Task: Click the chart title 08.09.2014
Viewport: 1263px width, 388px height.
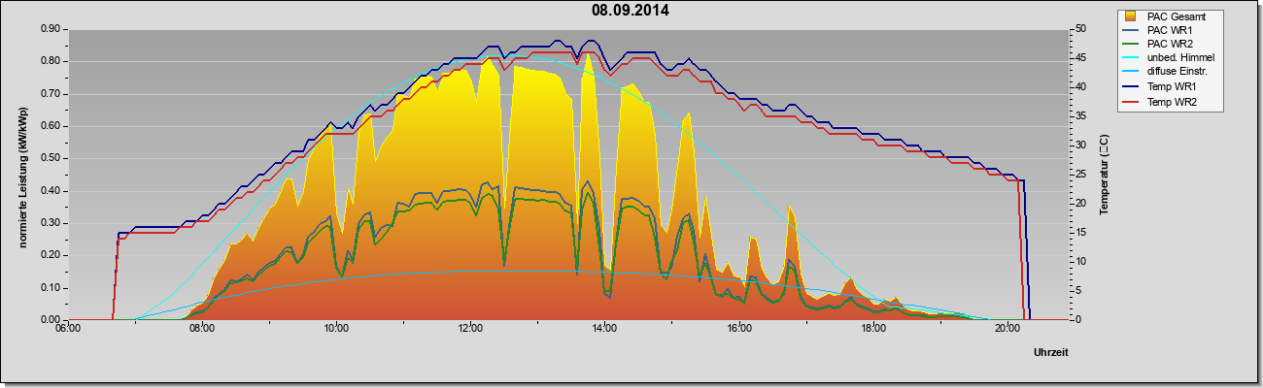Action: pos(631,11)
